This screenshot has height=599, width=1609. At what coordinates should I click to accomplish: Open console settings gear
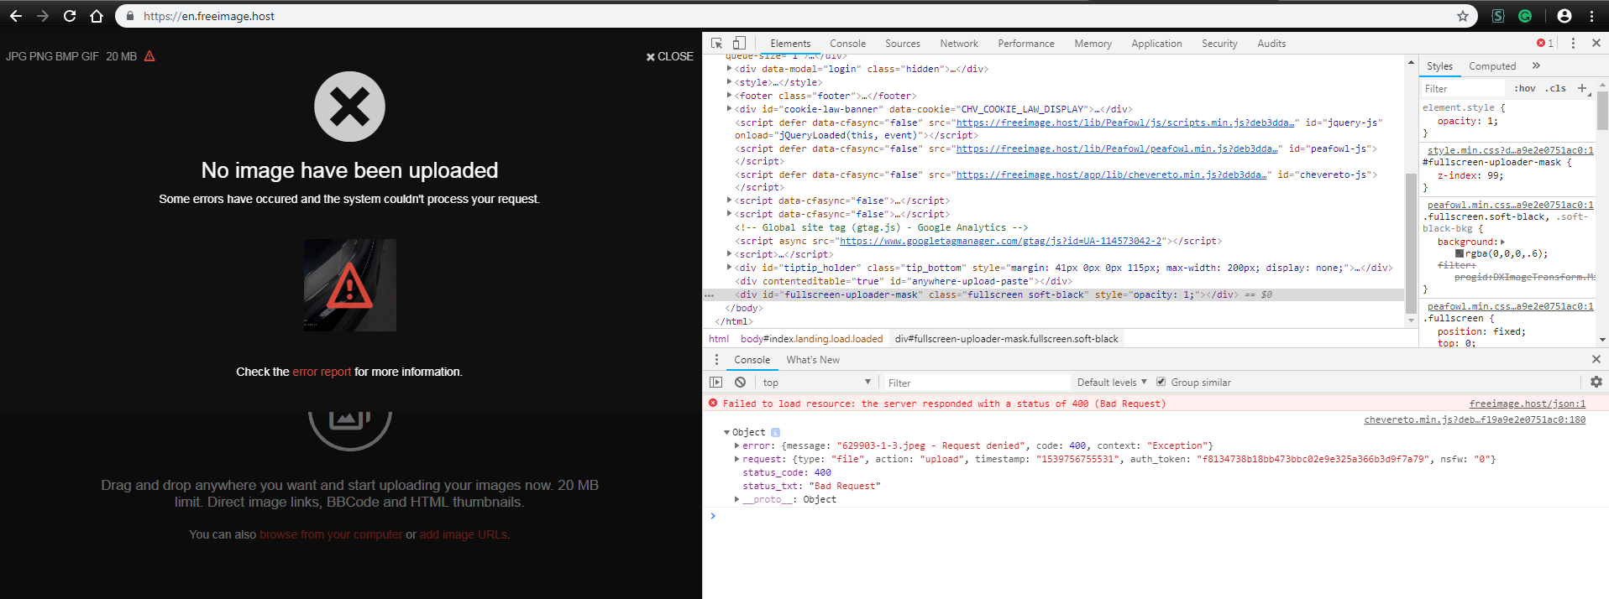(1596, 382)
